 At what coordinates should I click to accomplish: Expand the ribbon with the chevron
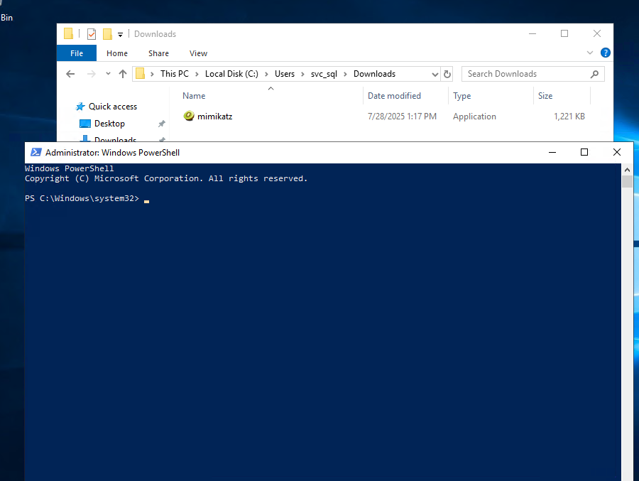pyautogui.click(x=590, y=53)
